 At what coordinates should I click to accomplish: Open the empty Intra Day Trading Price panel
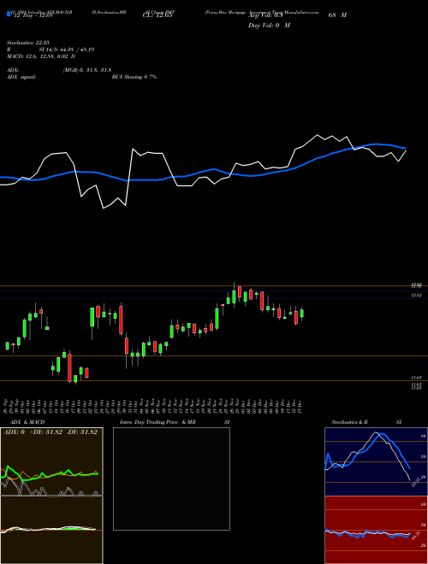171,479
